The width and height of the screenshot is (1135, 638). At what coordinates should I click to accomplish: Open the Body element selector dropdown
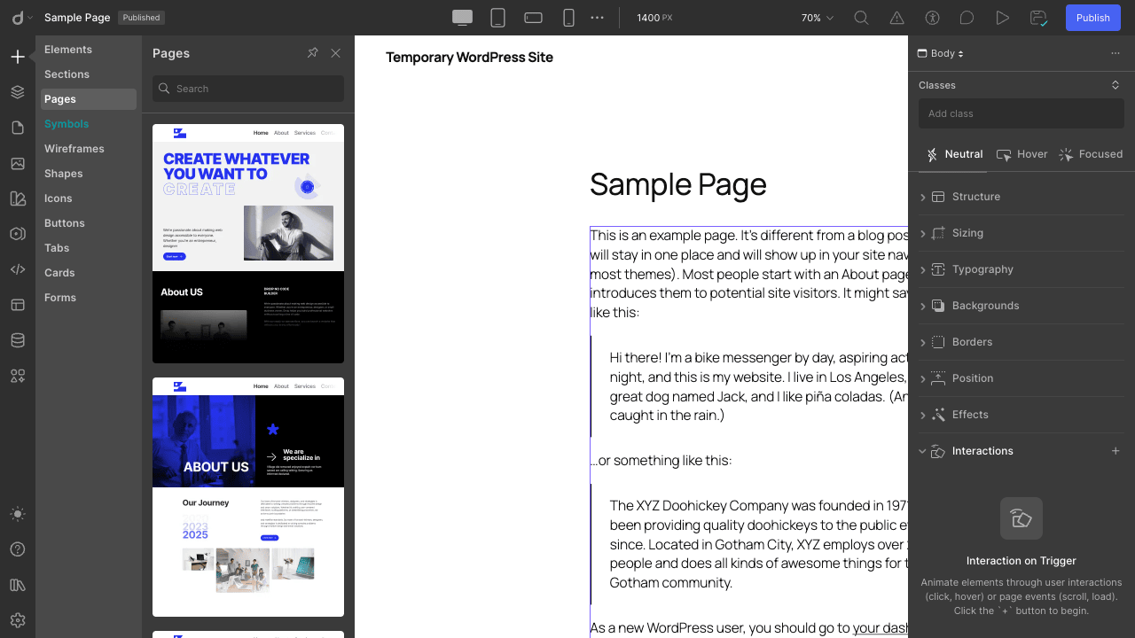pos(940,53)
